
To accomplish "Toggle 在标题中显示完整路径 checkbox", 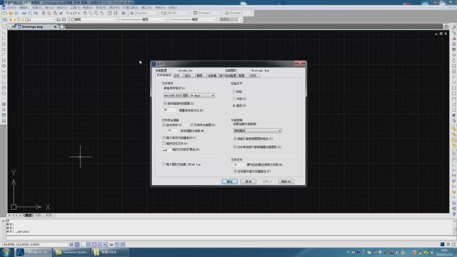I will (x=235, y=172).
